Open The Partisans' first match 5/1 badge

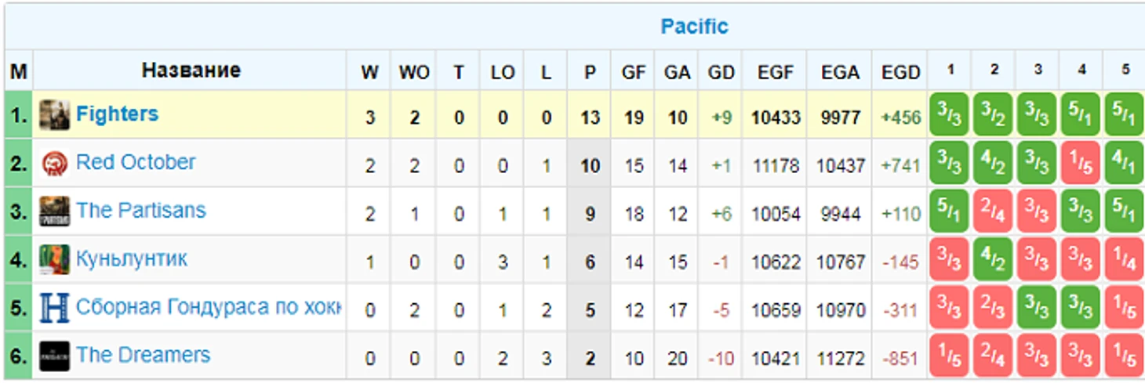[949, 211]
